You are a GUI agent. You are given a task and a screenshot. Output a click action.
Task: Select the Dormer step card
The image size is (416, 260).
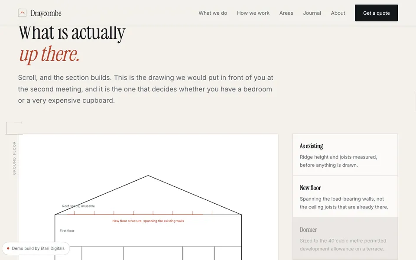click(345, 238)
